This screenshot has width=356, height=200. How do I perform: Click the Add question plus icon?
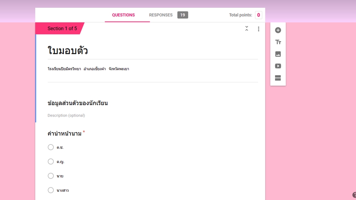coord(278,30)
